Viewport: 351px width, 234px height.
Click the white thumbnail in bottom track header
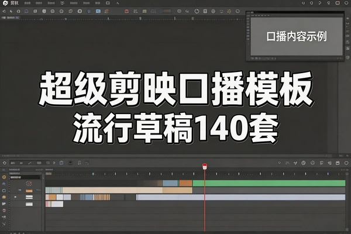[x=29, y=204]
